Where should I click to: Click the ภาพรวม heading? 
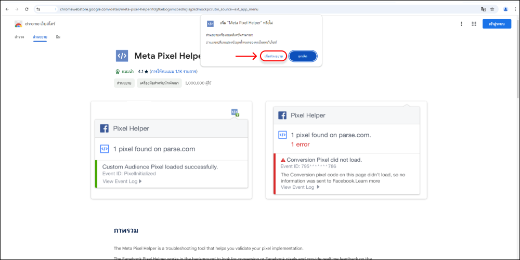[x=126, y=230]
